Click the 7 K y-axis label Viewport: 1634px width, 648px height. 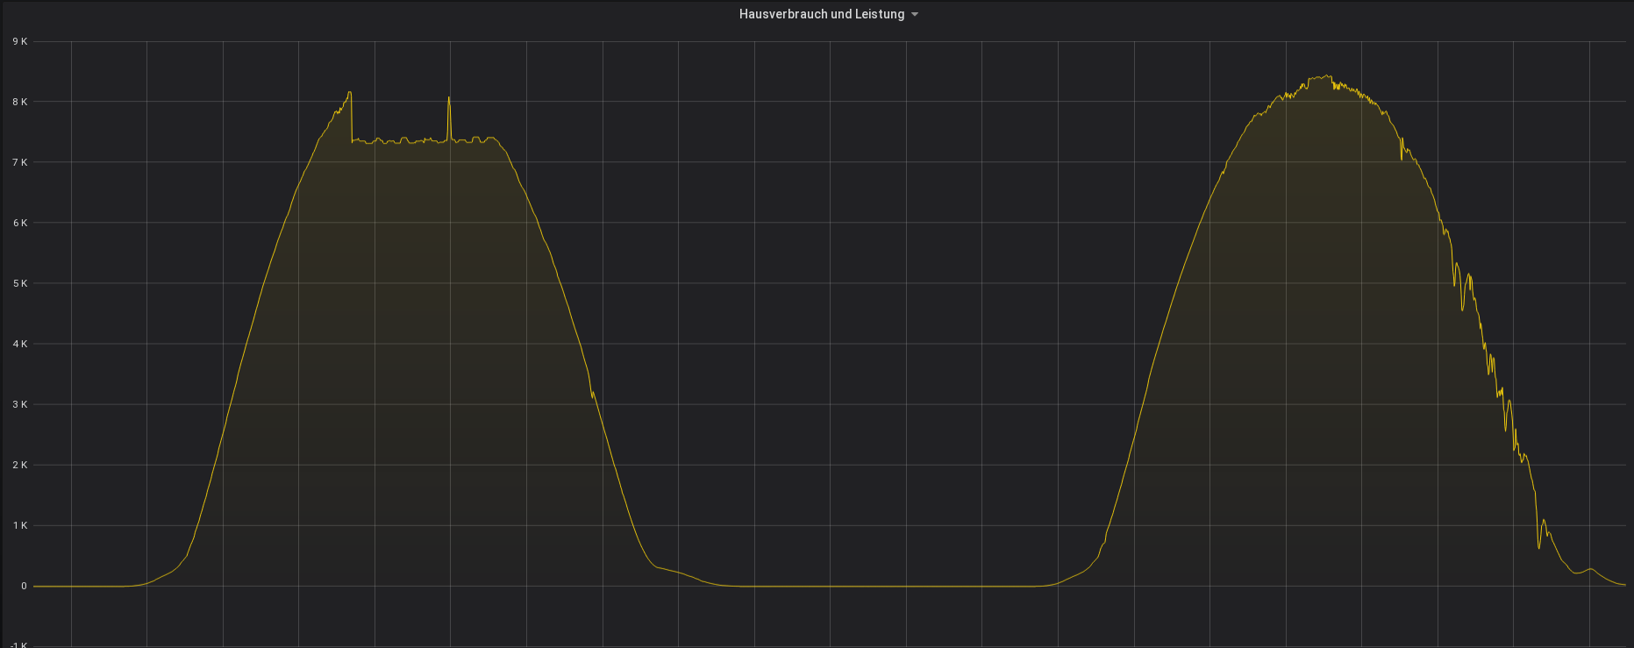pyautogui.click(x=20, y=162)
